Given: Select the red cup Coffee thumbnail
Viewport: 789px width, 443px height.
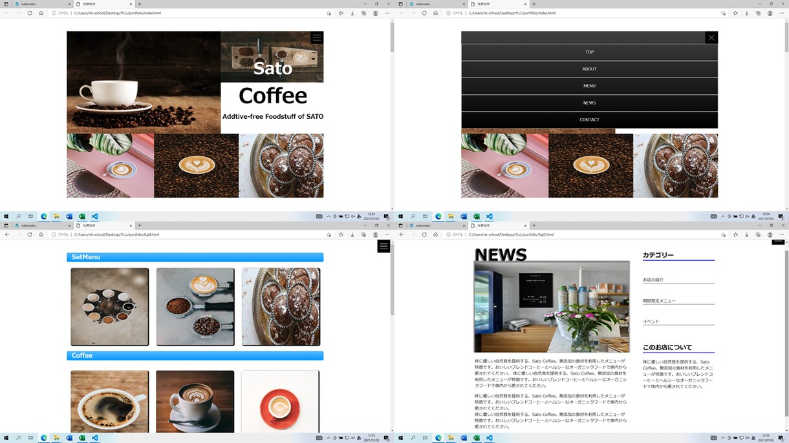Looking at the screenshot, I should pos(280,402).
